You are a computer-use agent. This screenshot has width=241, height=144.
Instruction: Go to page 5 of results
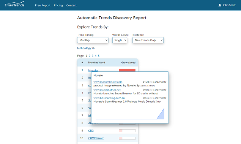(x=99, y=56)
